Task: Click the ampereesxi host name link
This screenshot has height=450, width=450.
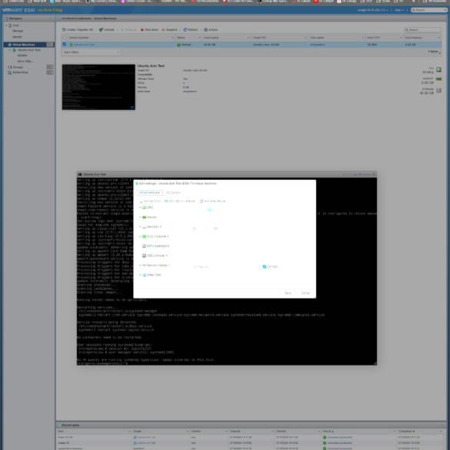Action: [x=190, y=92]
